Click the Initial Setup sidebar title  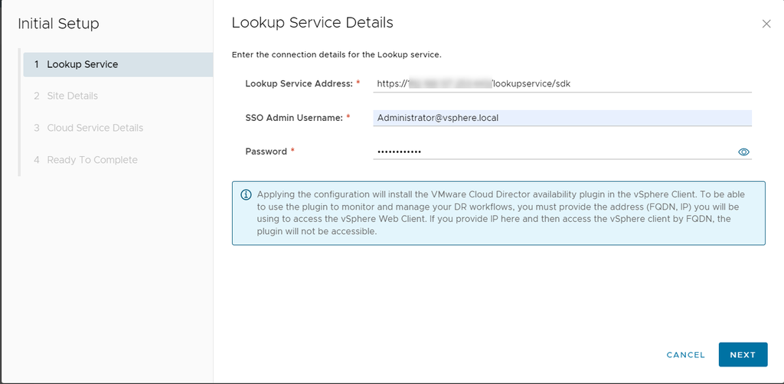(58, 24)
